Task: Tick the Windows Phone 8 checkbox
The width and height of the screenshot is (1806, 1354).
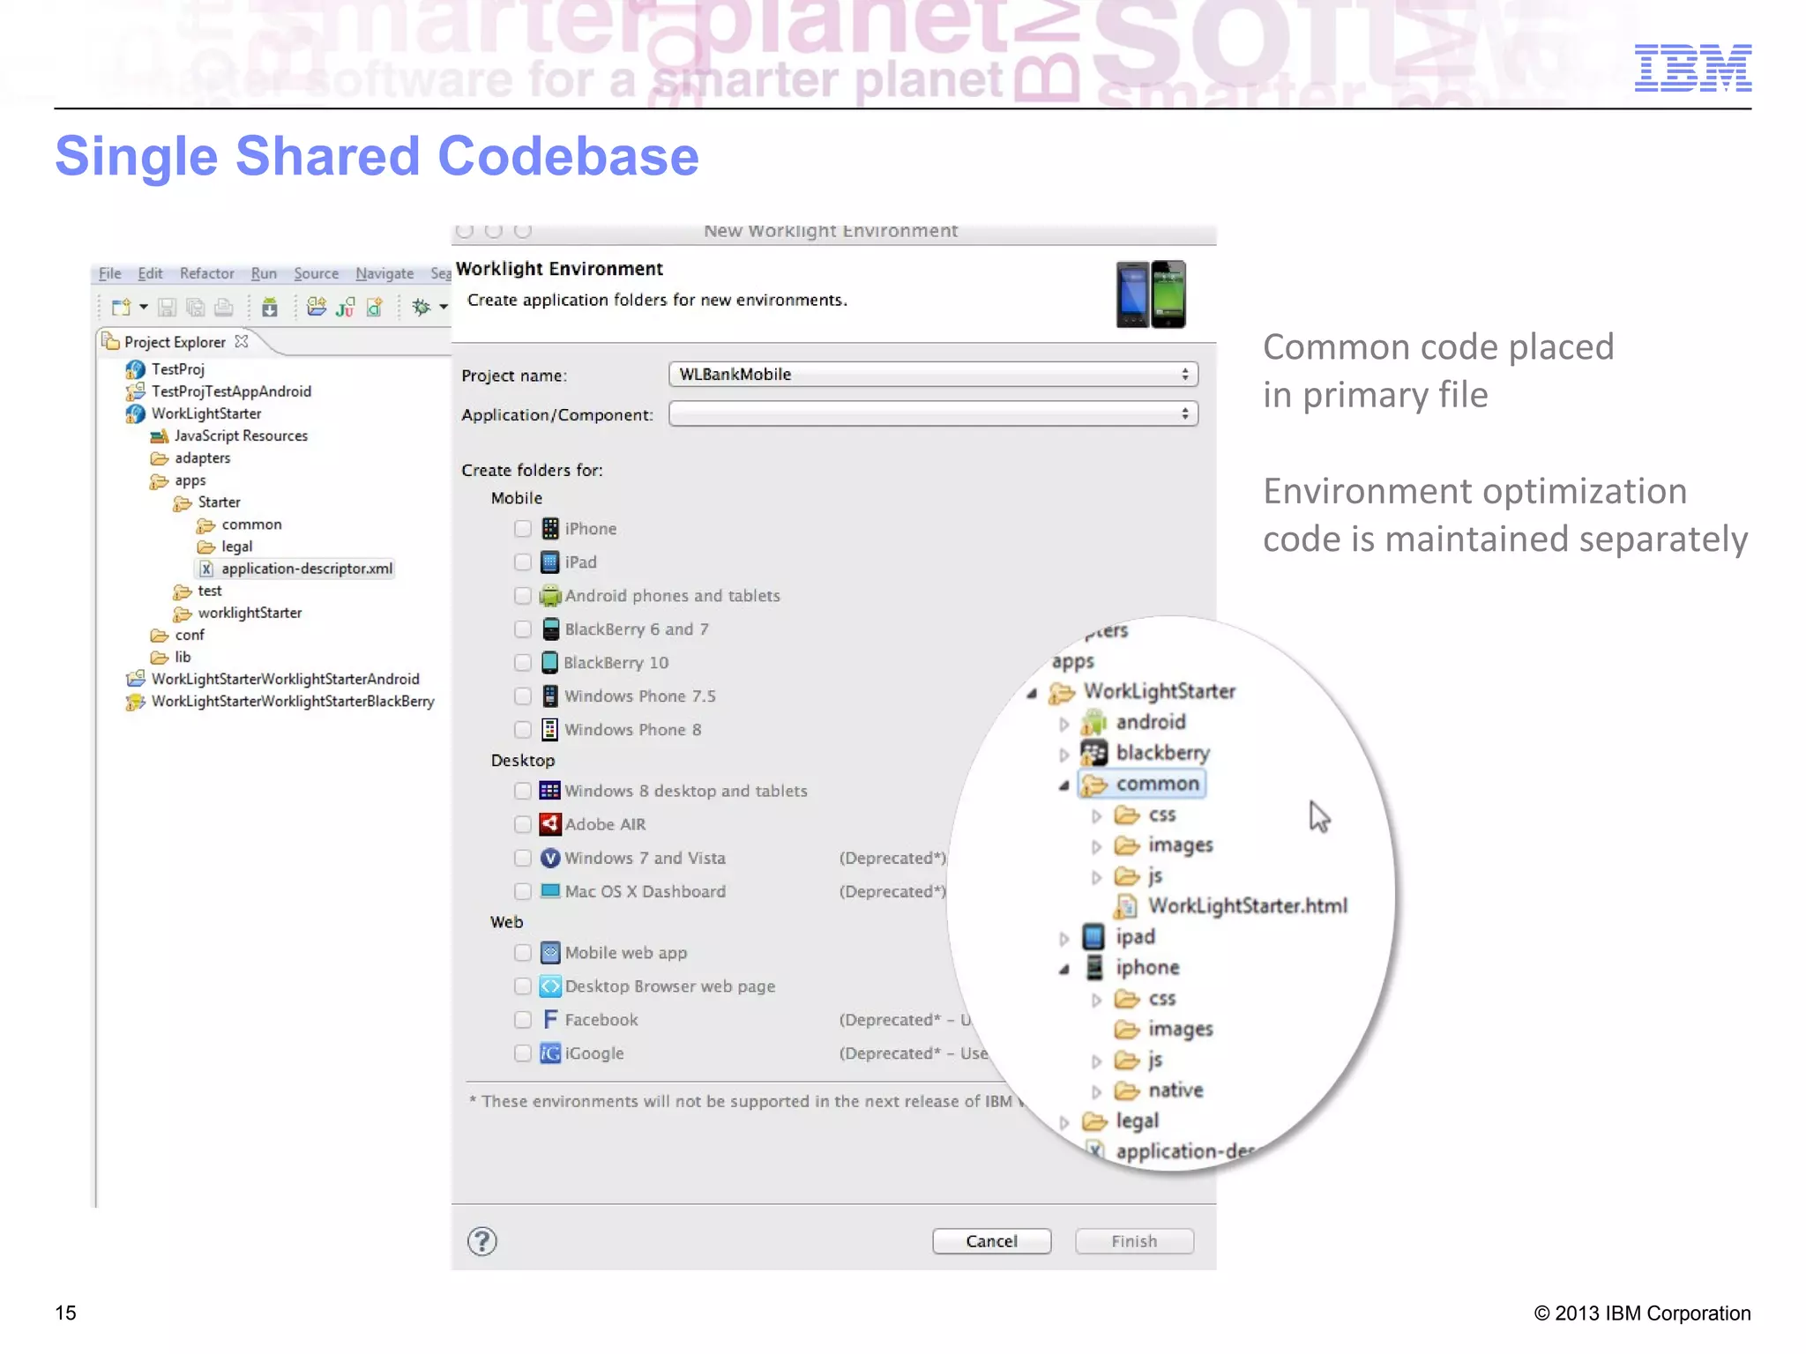Action: point(523,729)
